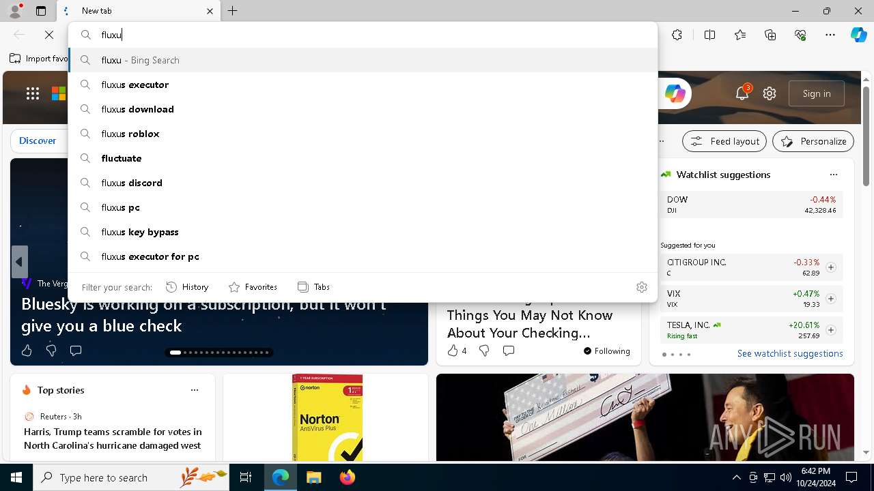Open the Windows Start menu
The height and width of the screenshot is (491, 874).
pyautogui.click(x=16, y=477)
